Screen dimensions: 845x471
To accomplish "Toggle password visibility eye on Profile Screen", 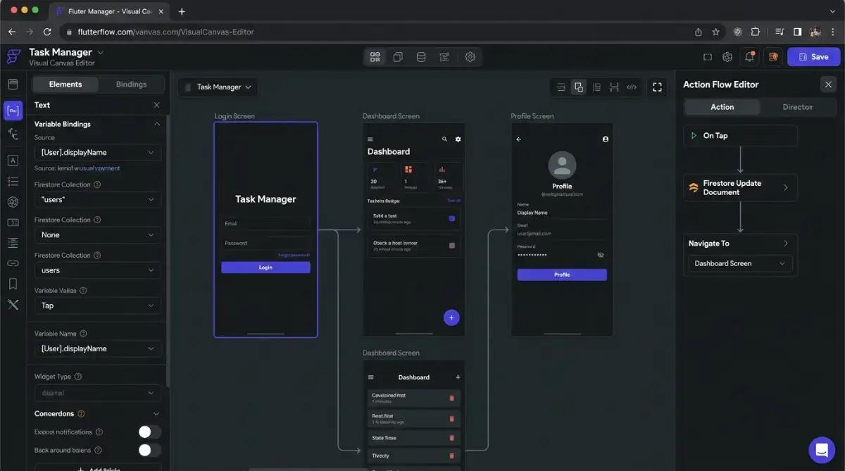I will click(x=601, y=255).
